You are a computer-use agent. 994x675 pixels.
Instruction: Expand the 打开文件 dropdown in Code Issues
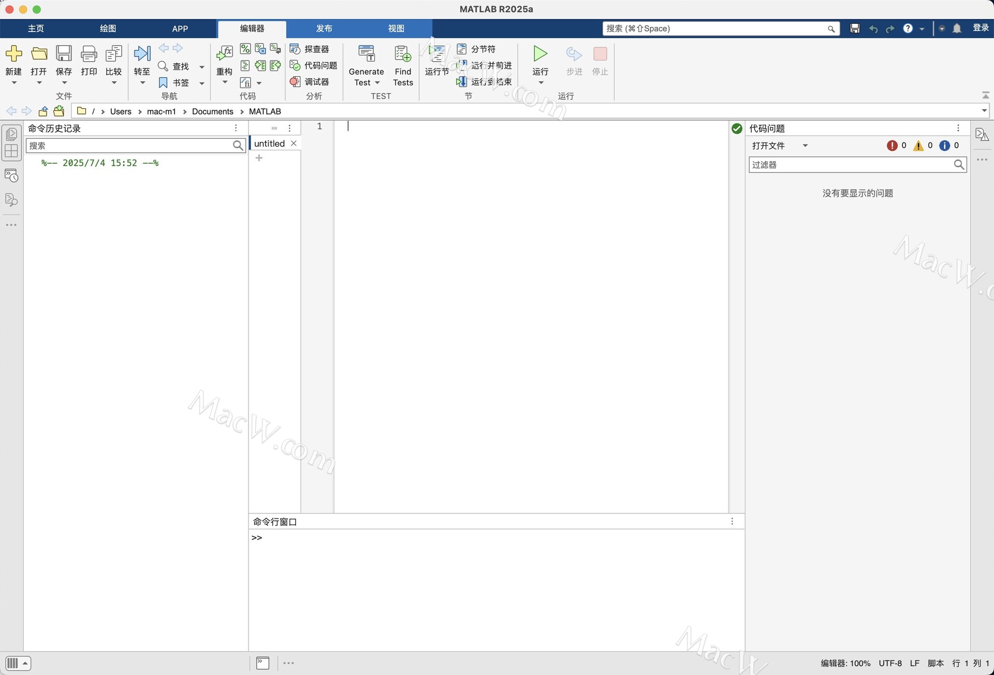coord(805,146)
